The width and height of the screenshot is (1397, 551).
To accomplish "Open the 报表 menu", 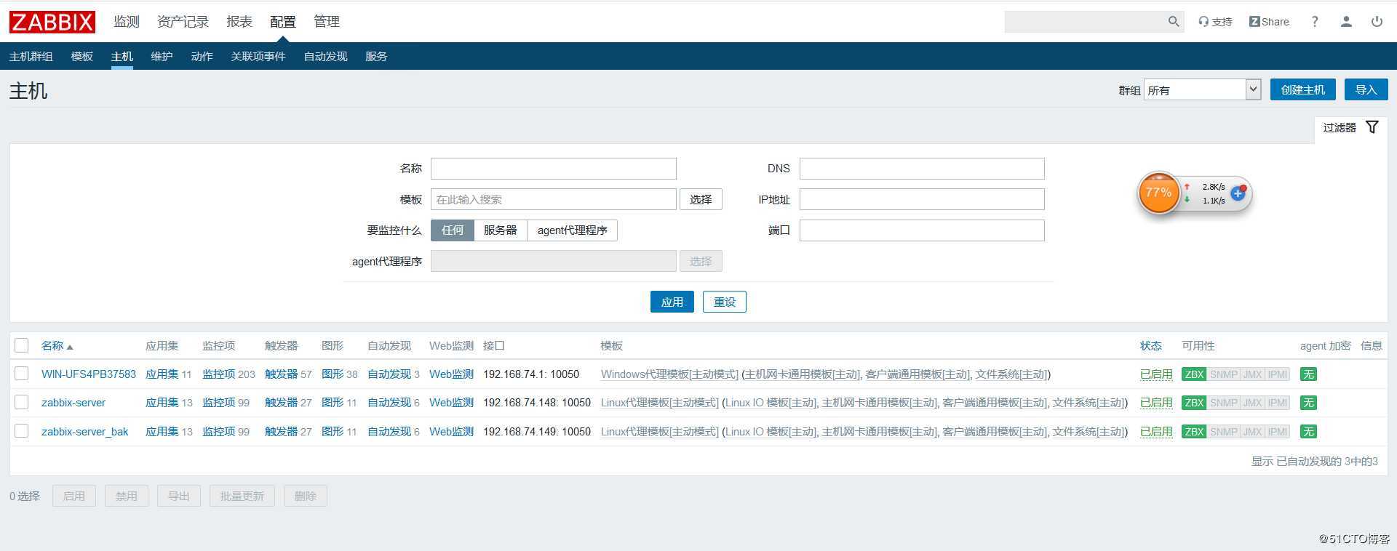I will coord(239,22).
